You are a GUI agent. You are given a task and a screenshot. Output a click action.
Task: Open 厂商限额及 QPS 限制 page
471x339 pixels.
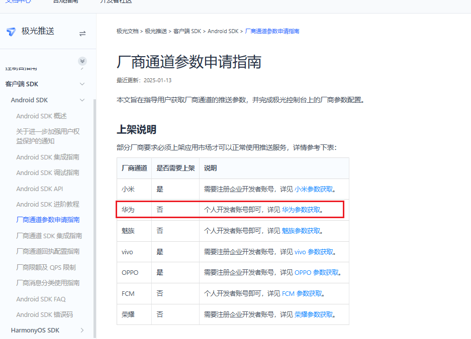pyautogui.click(x=46, y=267)
